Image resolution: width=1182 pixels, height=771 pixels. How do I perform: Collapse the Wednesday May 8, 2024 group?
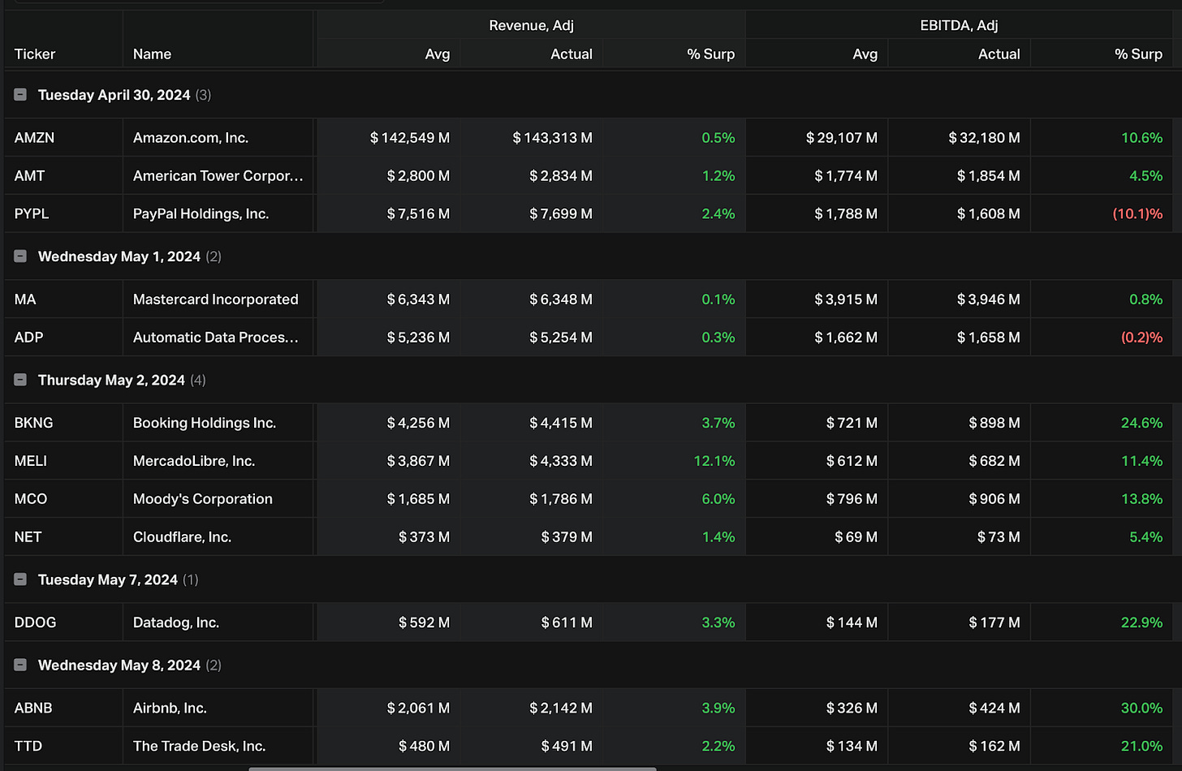pos(20,665)
